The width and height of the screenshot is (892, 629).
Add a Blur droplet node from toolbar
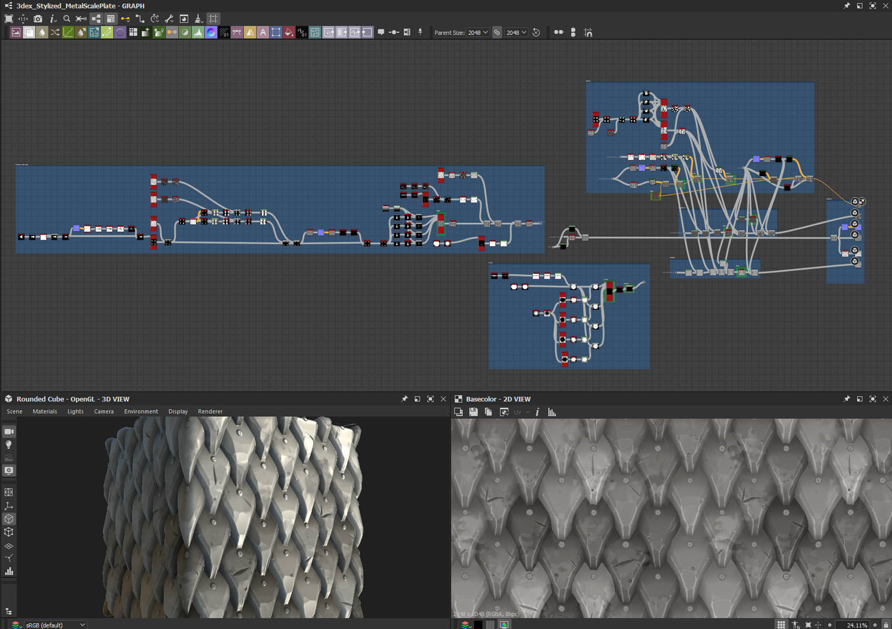pyautogui.click(x=42, y=32)
